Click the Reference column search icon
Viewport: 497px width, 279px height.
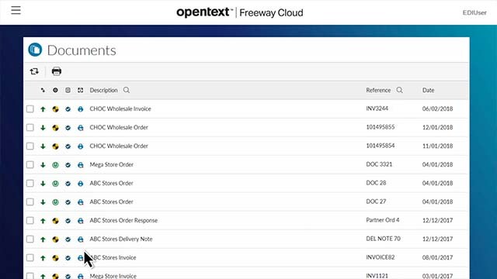400,90
